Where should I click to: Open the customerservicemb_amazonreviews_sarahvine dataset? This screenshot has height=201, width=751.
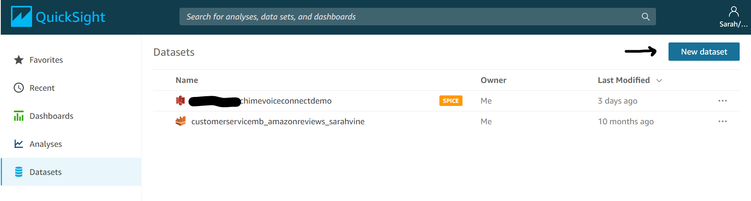pyautogui.click(x=278, y=122)
